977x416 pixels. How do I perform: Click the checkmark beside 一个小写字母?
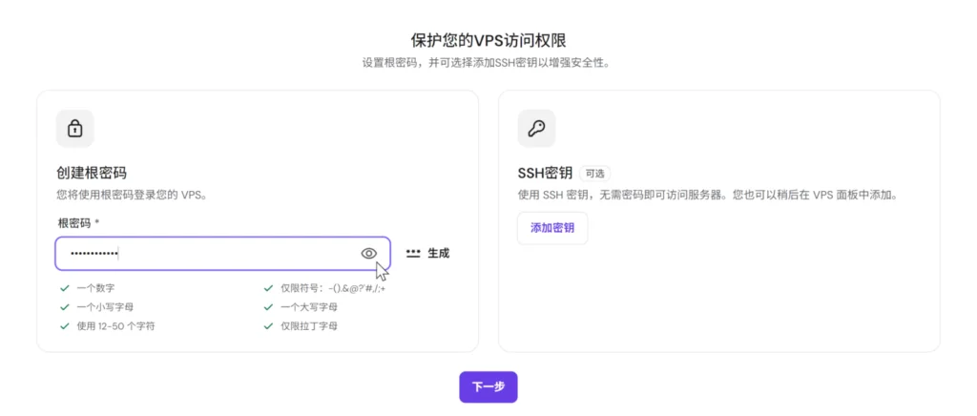point(64,307)
